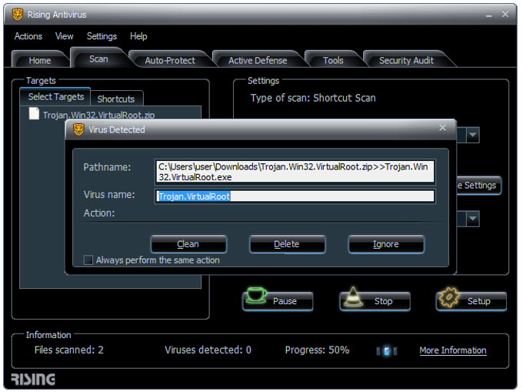Viewport: 523px width, 392px height.
Task: Click the Files scanned: 2 text
Action: pyautogui.click(x=69, y=350)
